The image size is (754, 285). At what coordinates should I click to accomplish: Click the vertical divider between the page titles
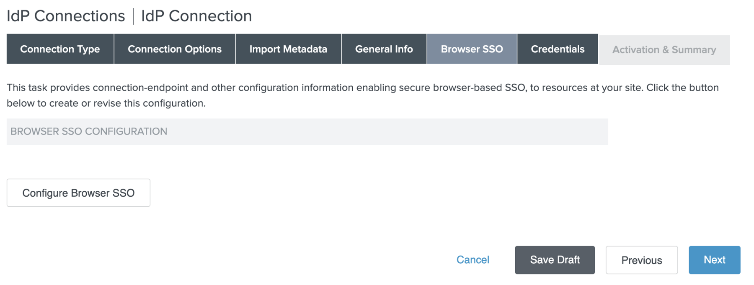click(x=133, y=16)
